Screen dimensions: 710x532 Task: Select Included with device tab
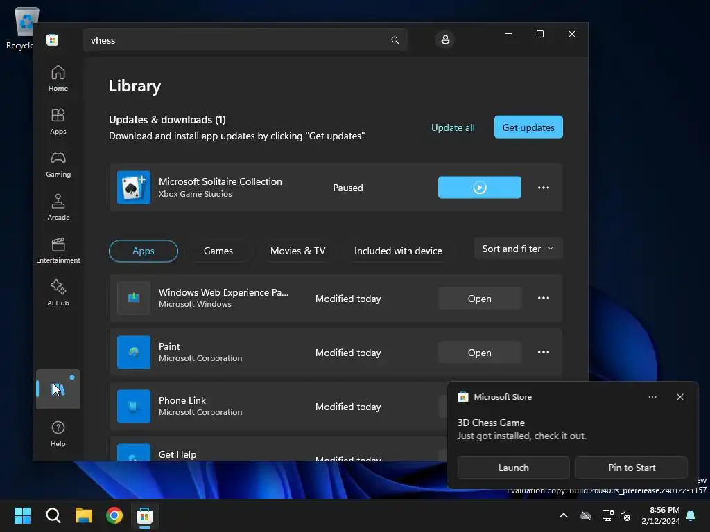398,251
